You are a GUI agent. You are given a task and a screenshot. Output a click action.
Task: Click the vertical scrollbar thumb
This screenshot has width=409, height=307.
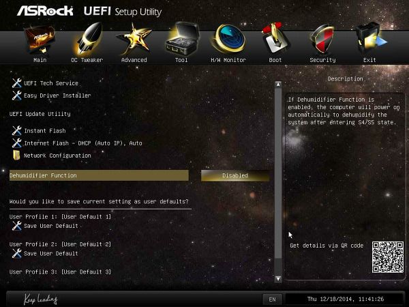(x=278, y=173)
